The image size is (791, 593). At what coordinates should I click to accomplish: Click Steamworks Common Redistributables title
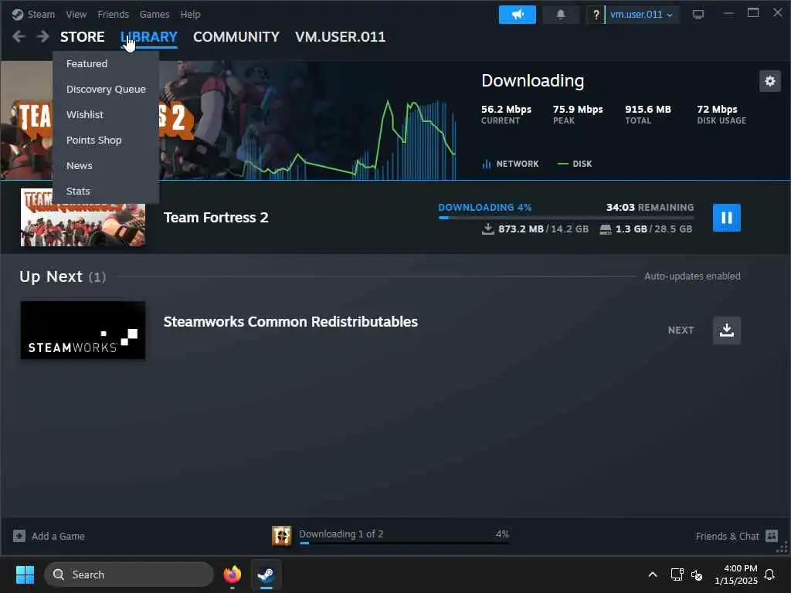pyautogui.click(x=290, y=322)
